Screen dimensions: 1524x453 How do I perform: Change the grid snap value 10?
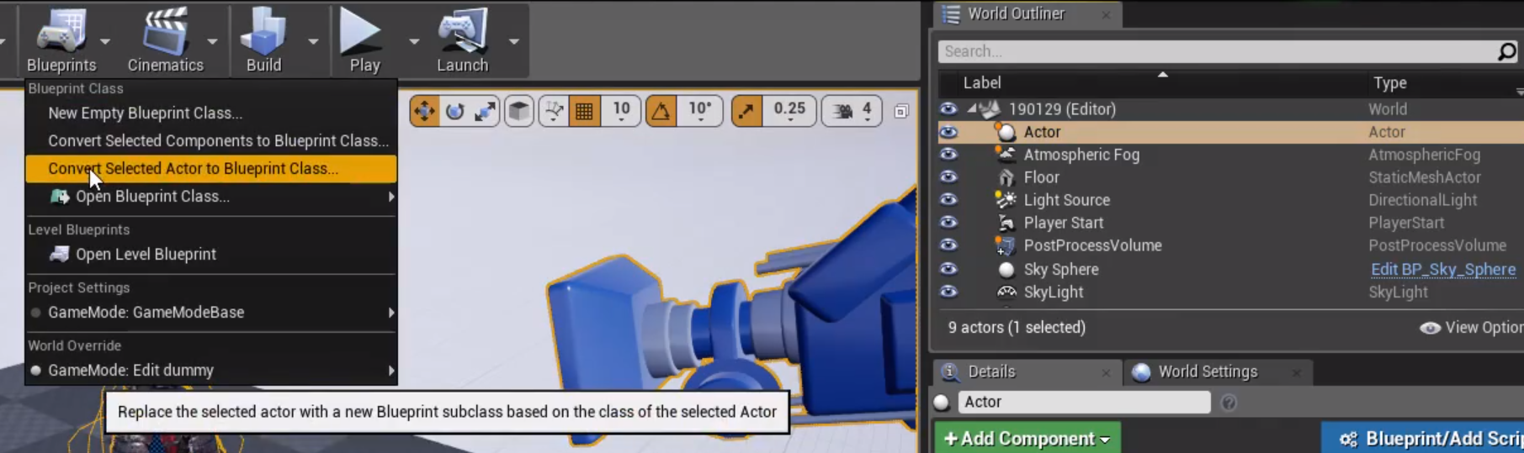point(621,111)
